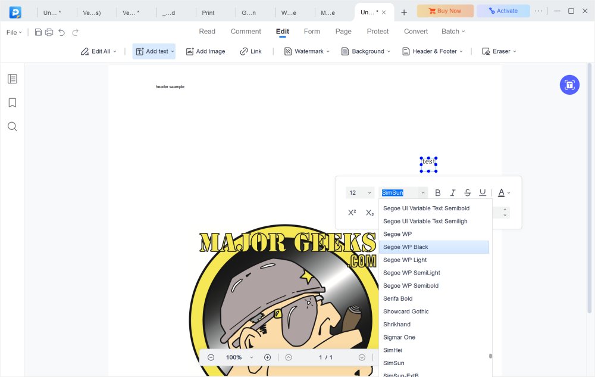Click the header saample text

pyautogui.click(x=170, y=86)
